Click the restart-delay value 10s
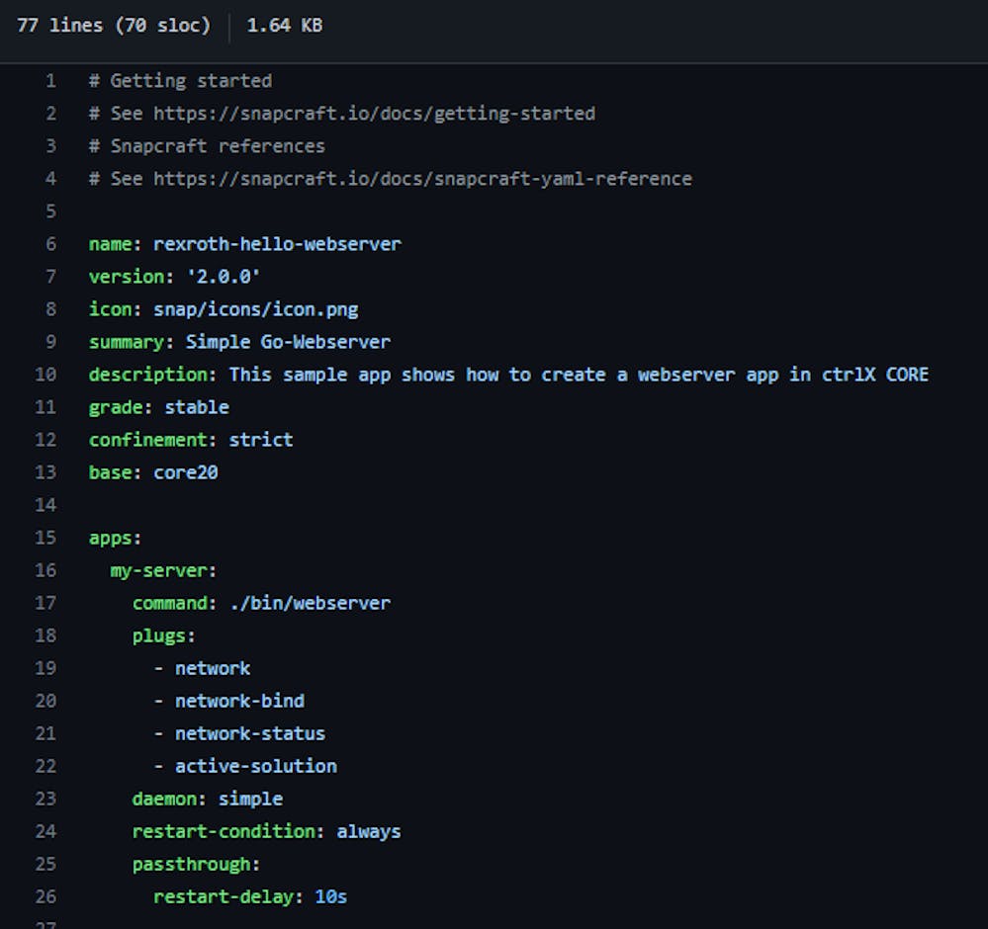988x929 pixels. (x=330, y=896)
